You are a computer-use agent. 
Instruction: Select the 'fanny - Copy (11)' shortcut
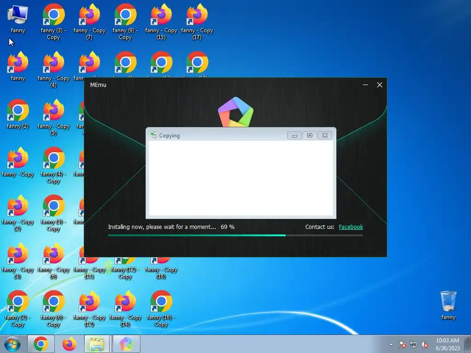pos(89,268)
